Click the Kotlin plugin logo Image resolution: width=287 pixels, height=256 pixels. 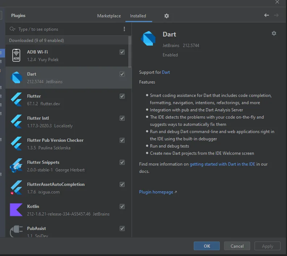(16, 210)
